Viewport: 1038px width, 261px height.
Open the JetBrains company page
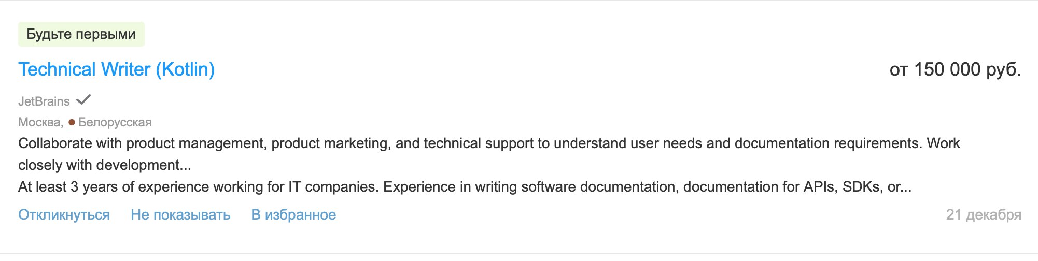point(44,101)
